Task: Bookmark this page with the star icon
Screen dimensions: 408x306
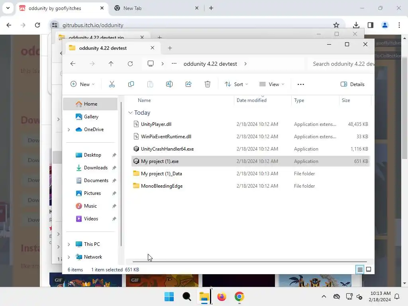Action: (336, 25)
